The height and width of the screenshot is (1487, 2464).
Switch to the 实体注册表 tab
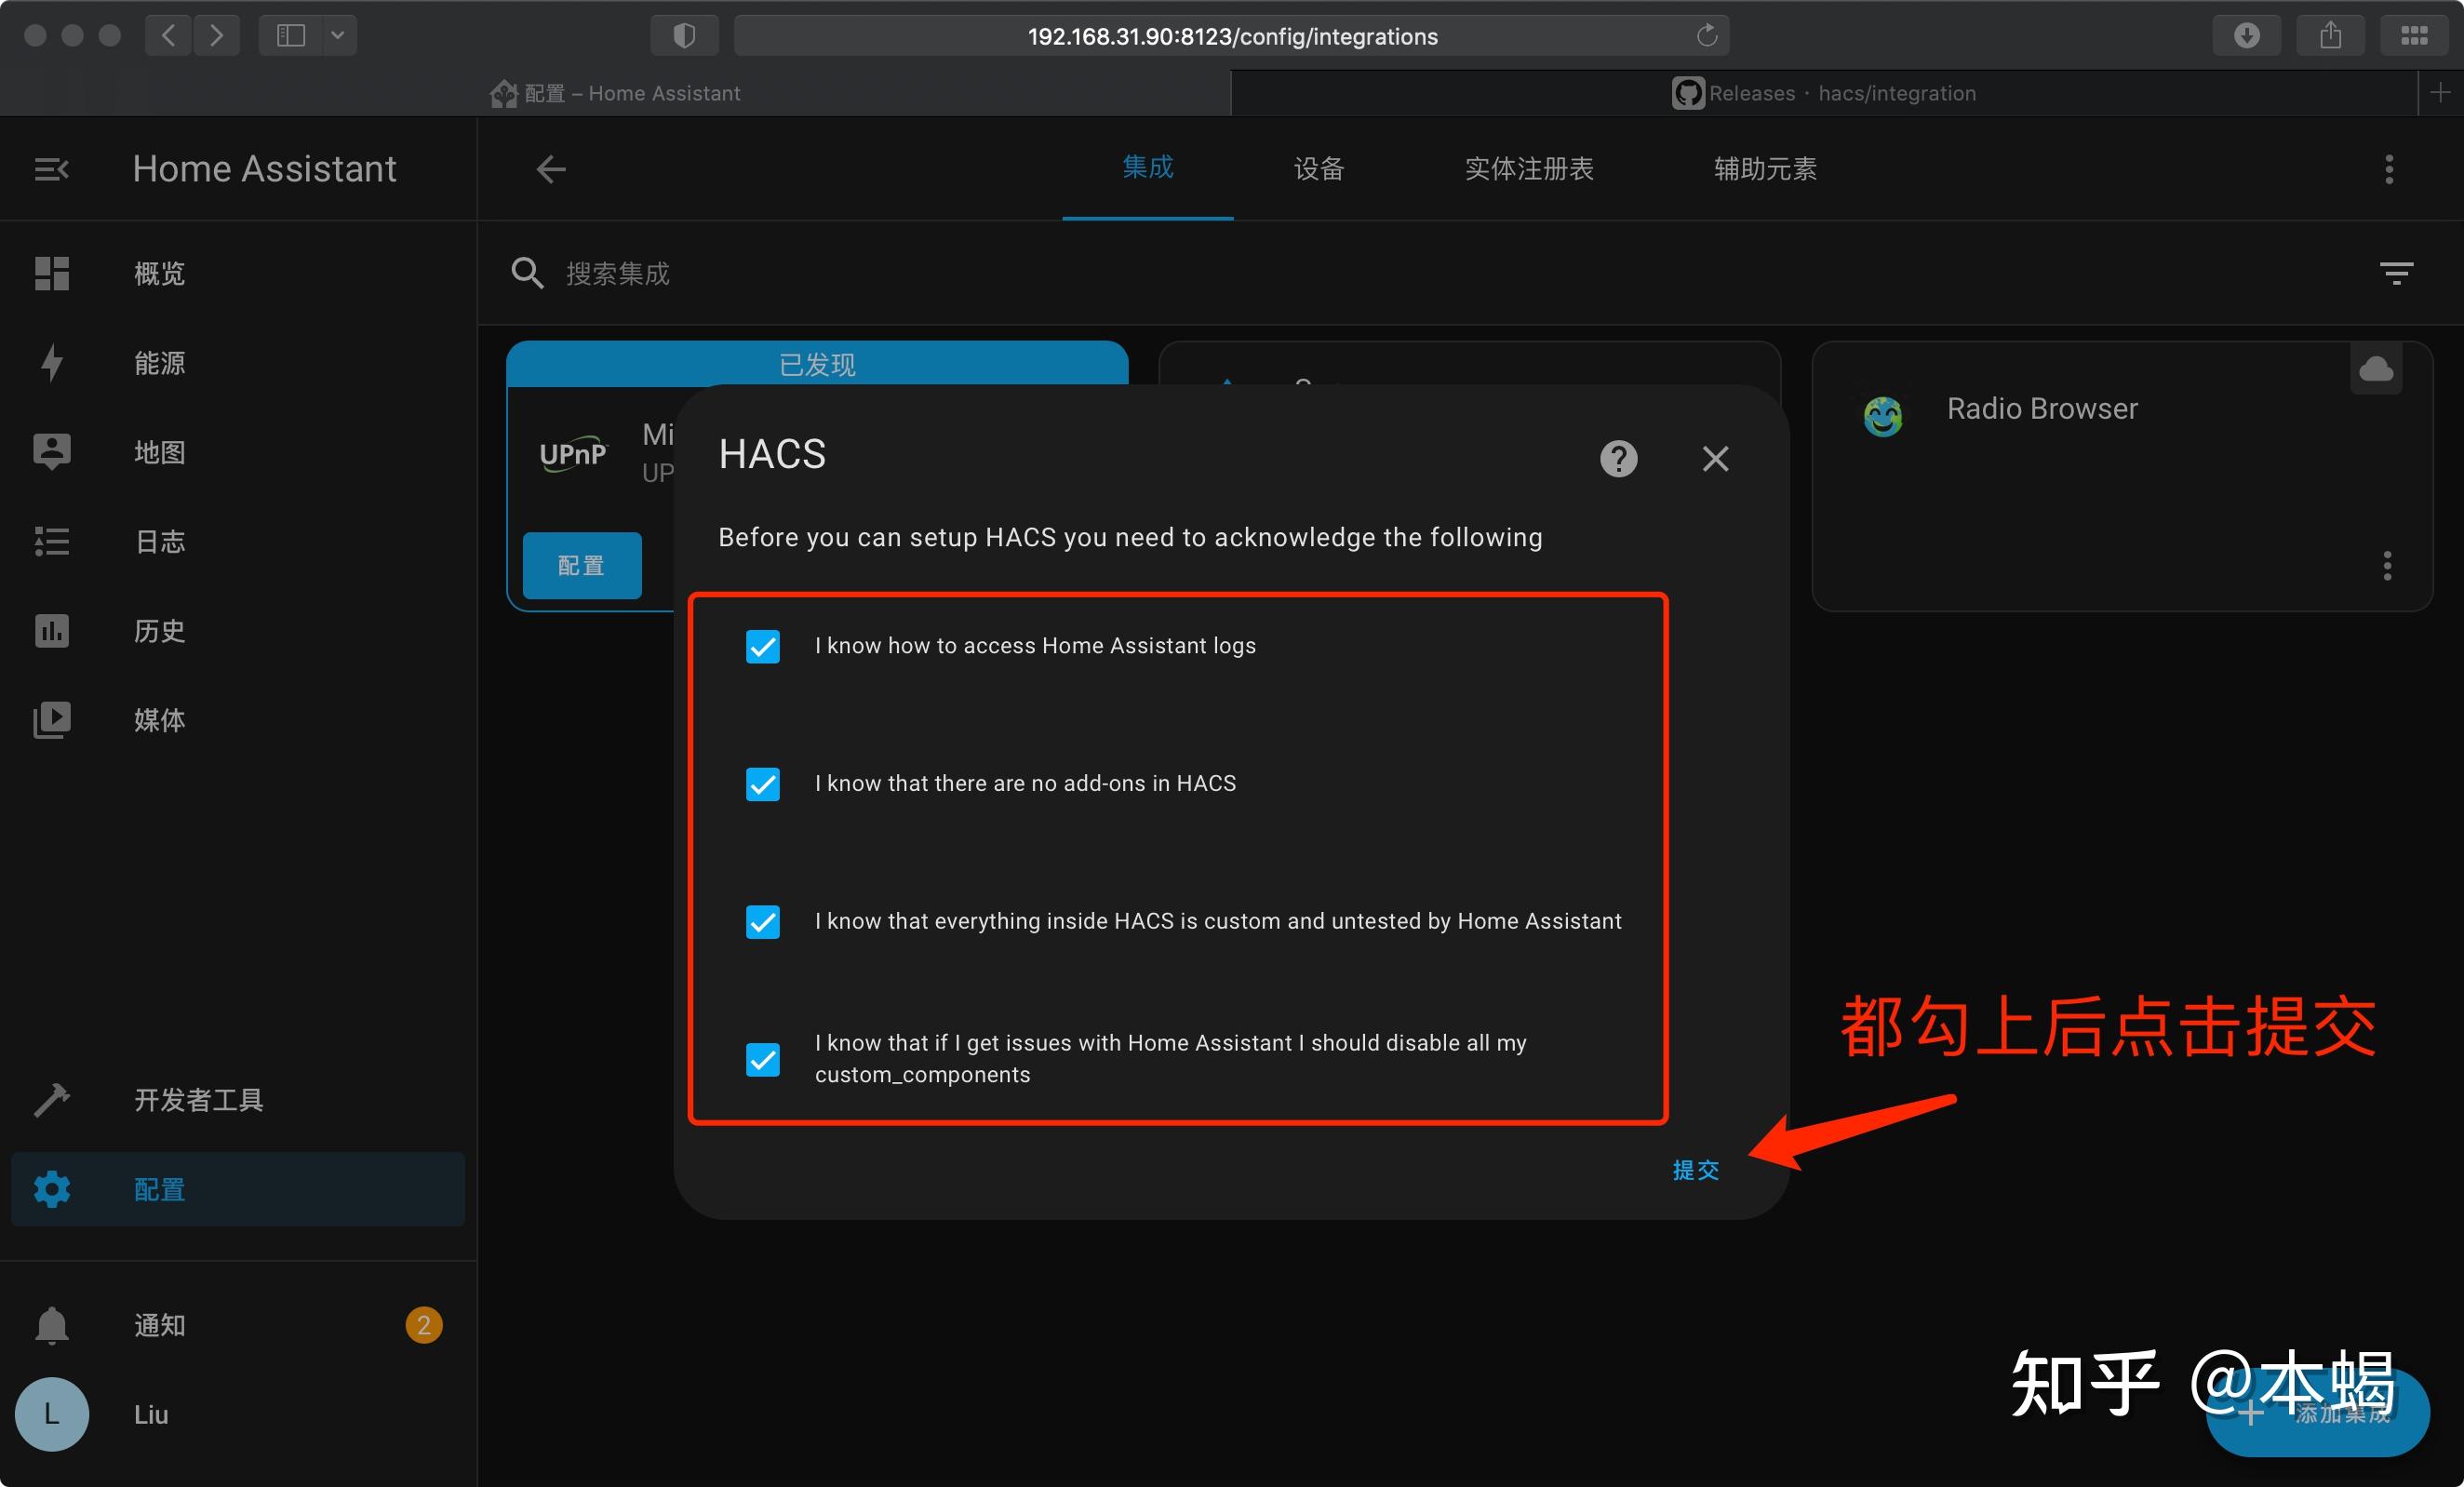[1528, 169]
